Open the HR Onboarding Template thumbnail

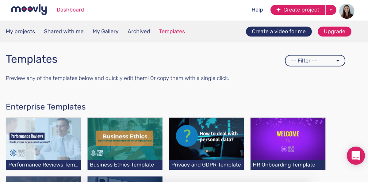pos(288,144)
